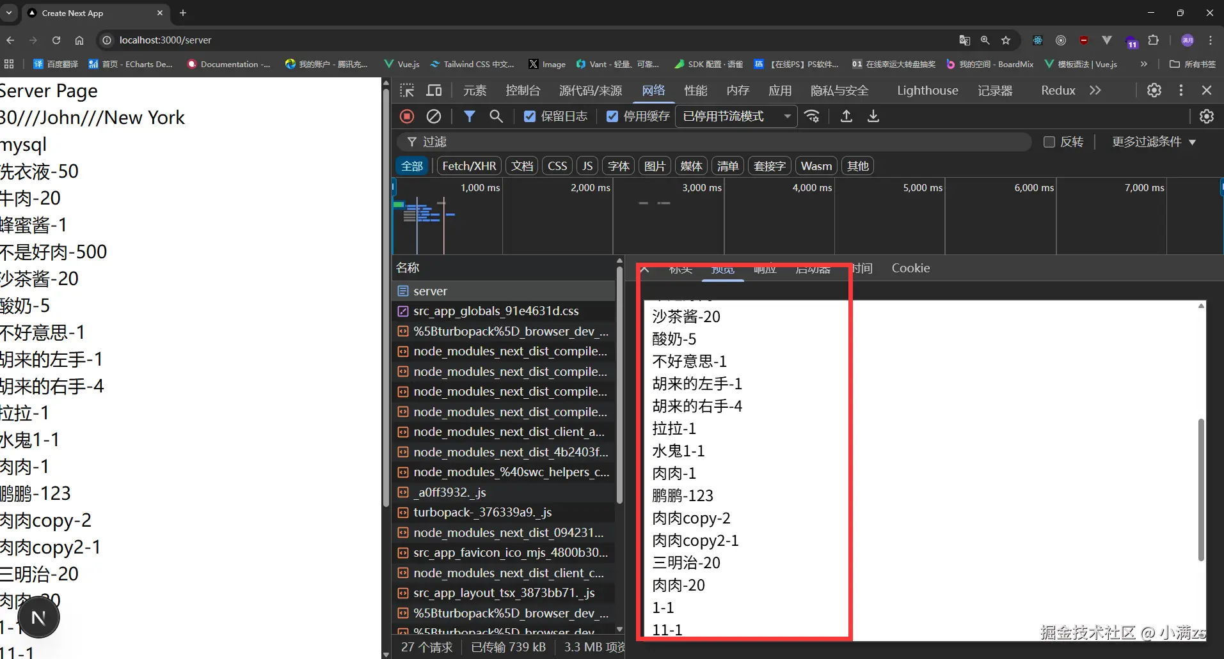Viewport: 1224px width, 659px height.
Task: Toggle device toolbar emulation icon
Action: click(x=434, y=91)
